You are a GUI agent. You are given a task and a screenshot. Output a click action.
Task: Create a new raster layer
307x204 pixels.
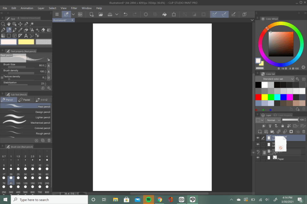pos(260,132)
